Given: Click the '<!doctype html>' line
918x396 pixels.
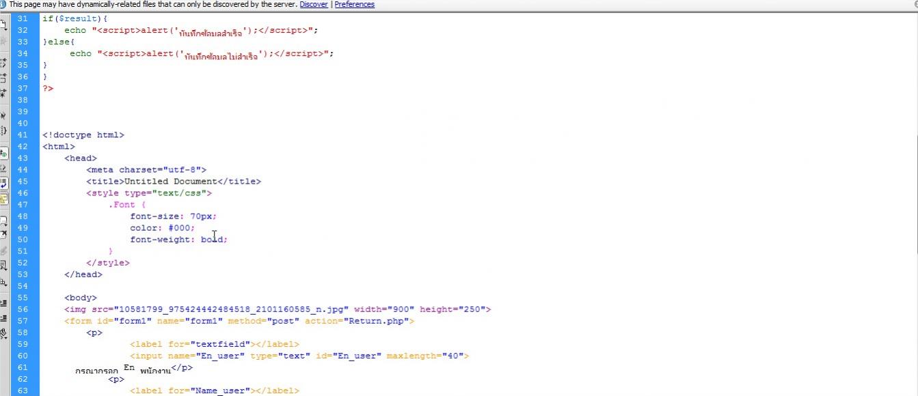Looking at the screenshot, I should (x=83, y=135).
